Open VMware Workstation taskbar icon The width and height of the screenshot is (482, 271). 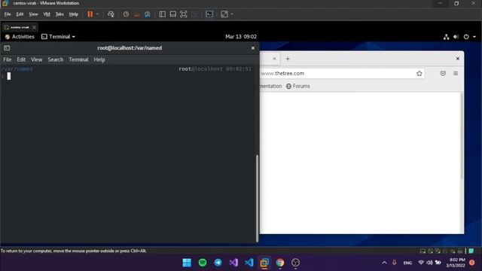pyautogui.click(x=264, y=263)
